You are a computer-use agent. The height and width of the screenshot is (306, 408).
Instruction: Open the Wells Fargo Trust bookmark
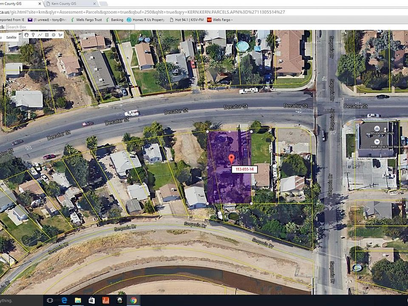pos(86,20)
